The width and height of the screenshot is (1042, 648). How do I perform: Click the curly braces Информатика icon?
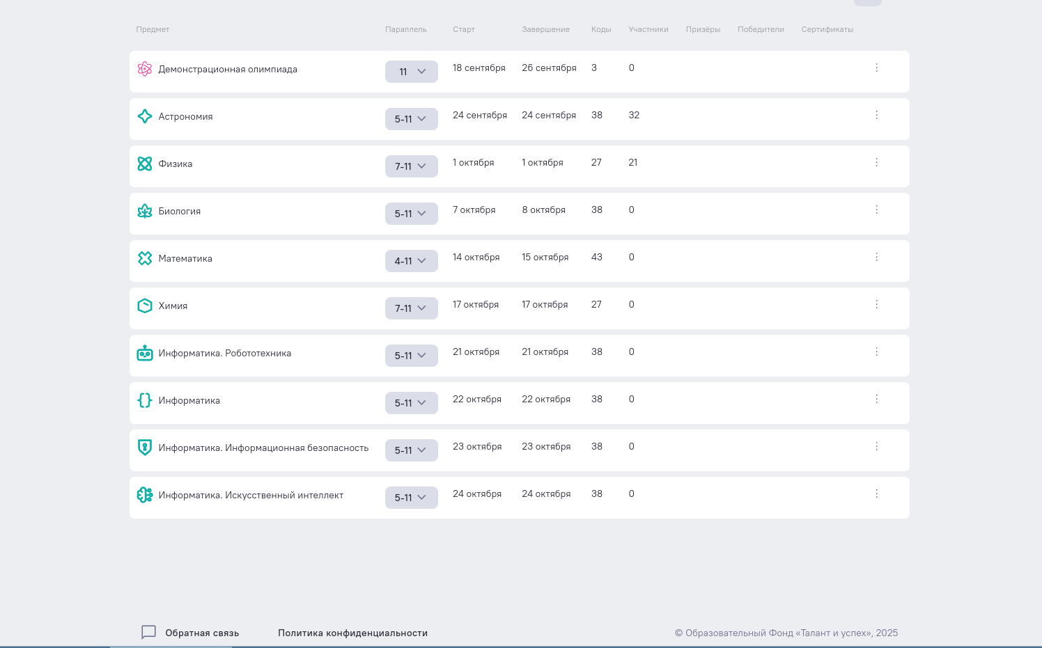[x=144, y=400]
